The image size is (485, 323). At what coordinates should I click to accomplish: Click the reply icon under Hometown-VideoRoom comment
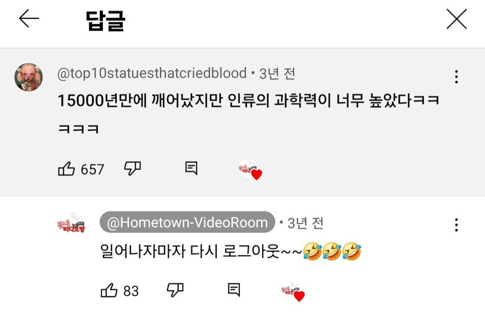[x=234, y=290]
